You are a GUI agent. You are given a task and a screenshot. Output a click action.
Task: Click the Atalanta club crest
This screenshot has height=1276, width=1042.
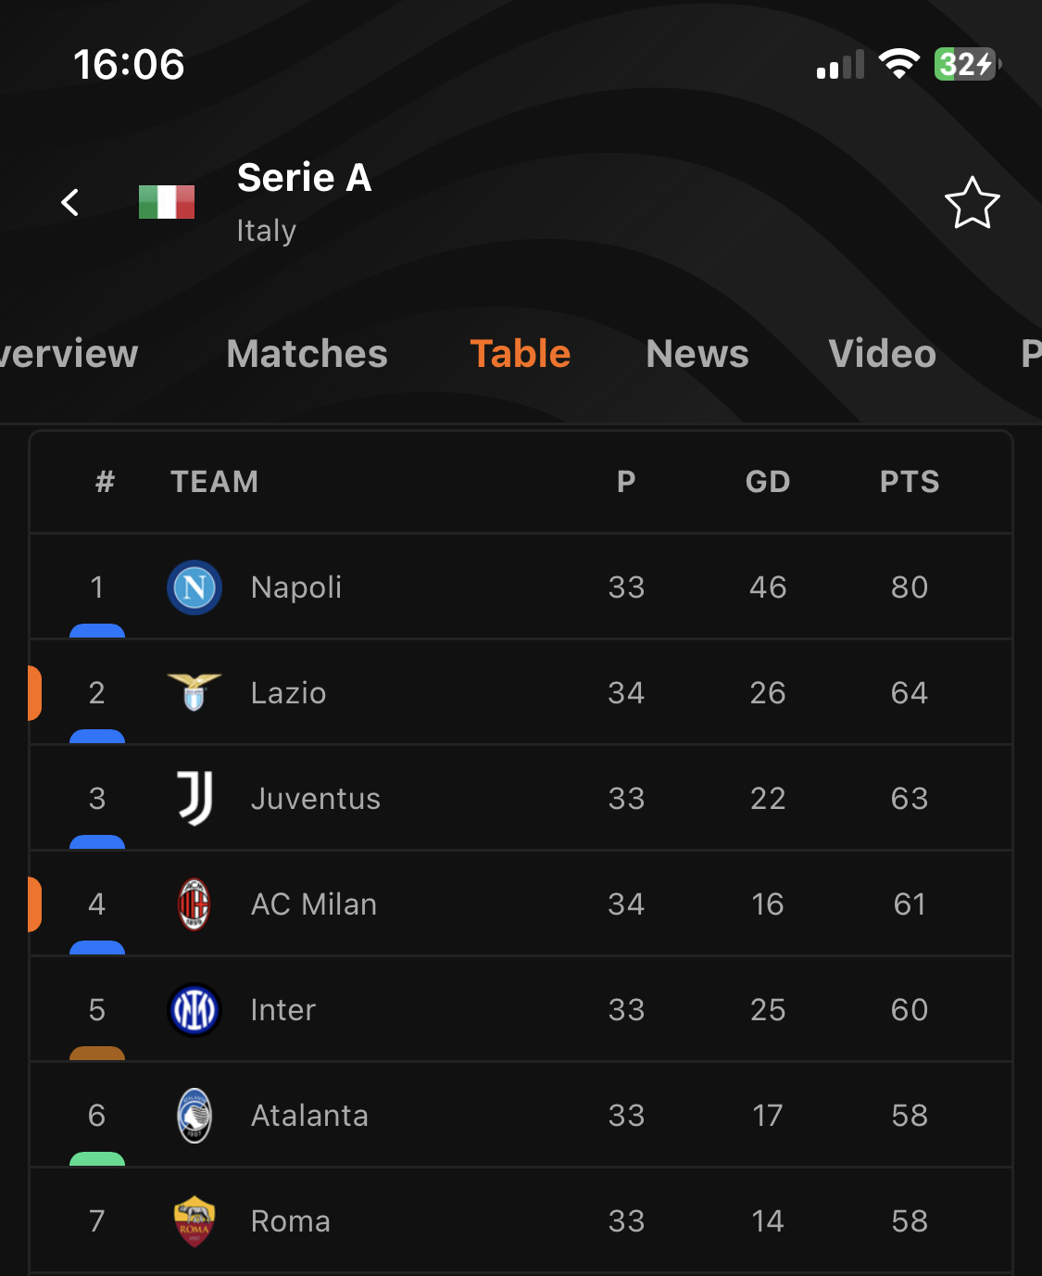pos(195,1116)
